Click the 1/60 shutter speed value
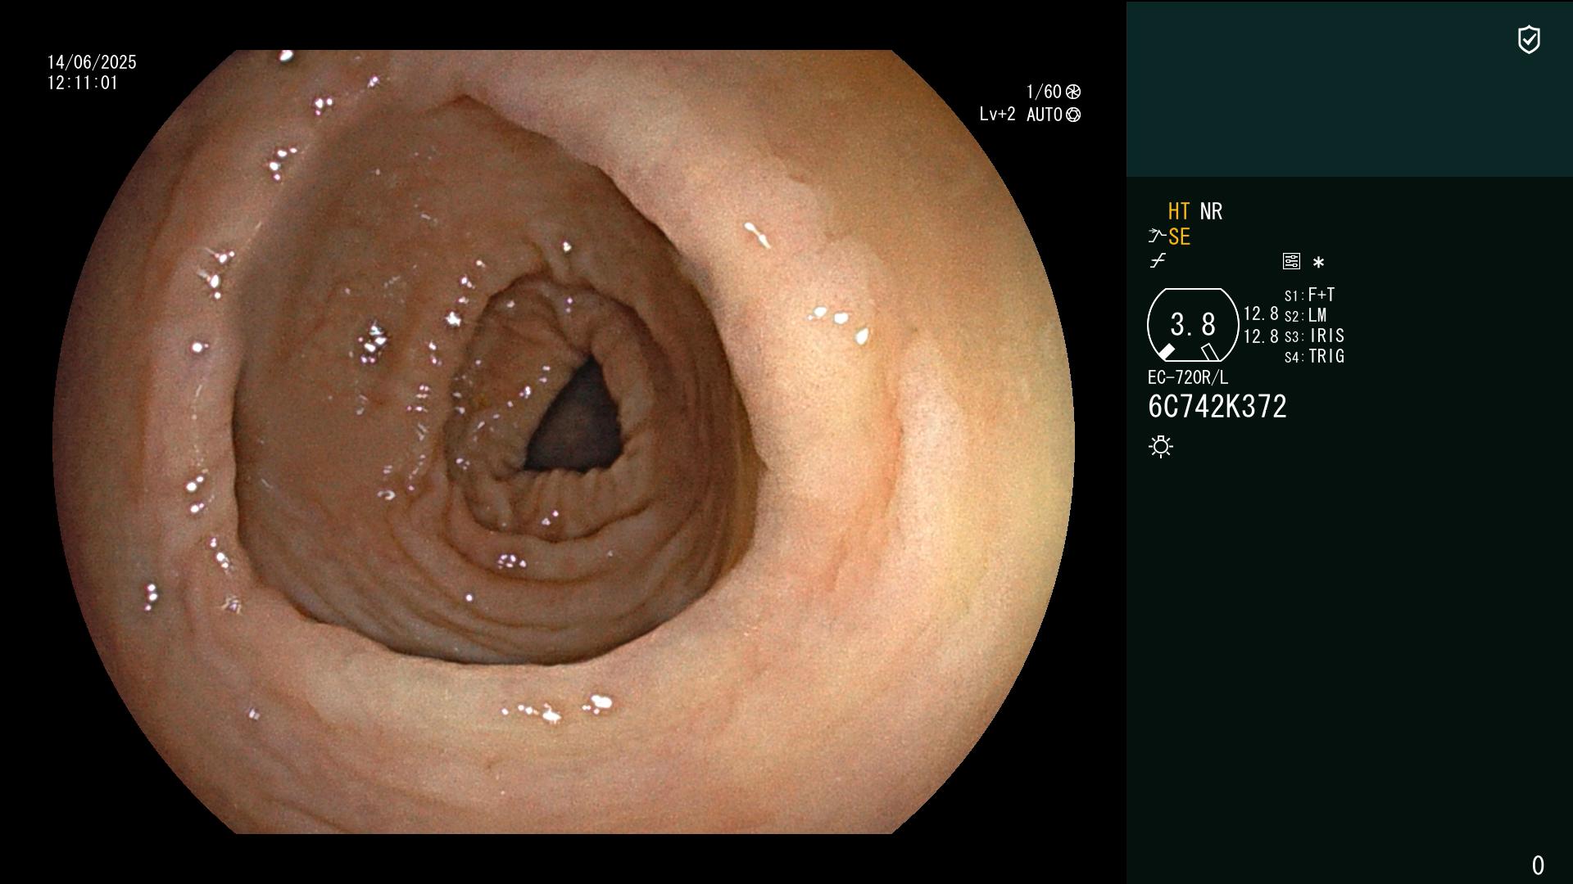Viewport: 1573px width, 884px height. 1044,92
